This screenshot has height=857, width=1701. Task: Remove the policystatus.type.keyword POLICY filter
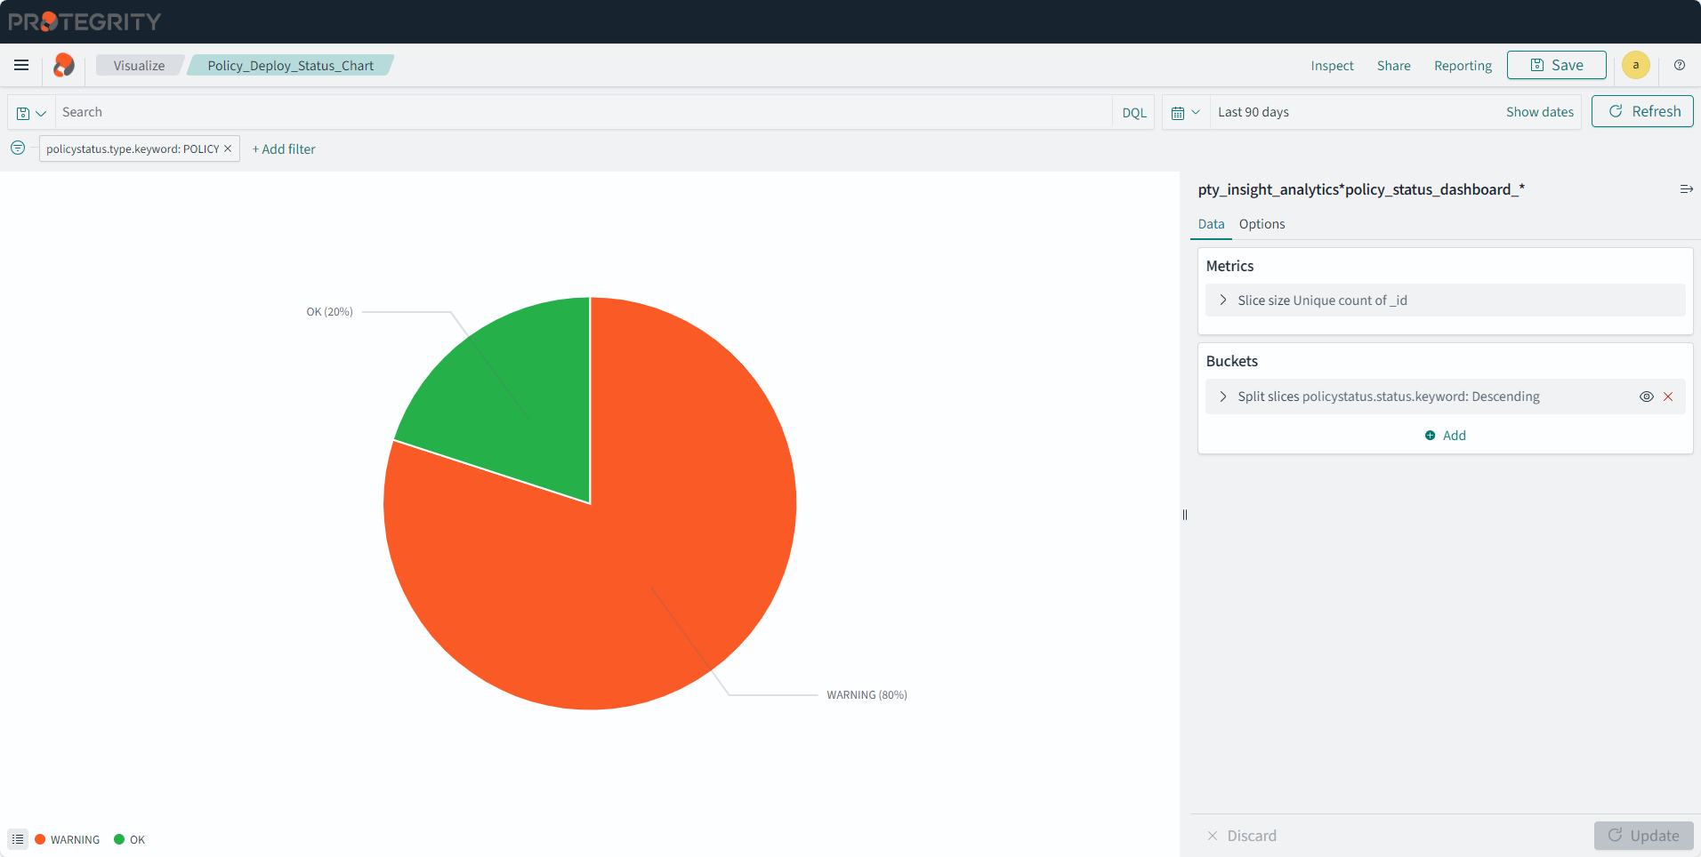[x=228, y=148]
